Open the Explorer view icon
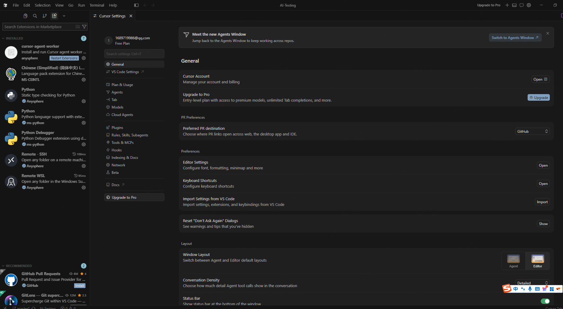563x309 pixels. [x=25, y=16]
